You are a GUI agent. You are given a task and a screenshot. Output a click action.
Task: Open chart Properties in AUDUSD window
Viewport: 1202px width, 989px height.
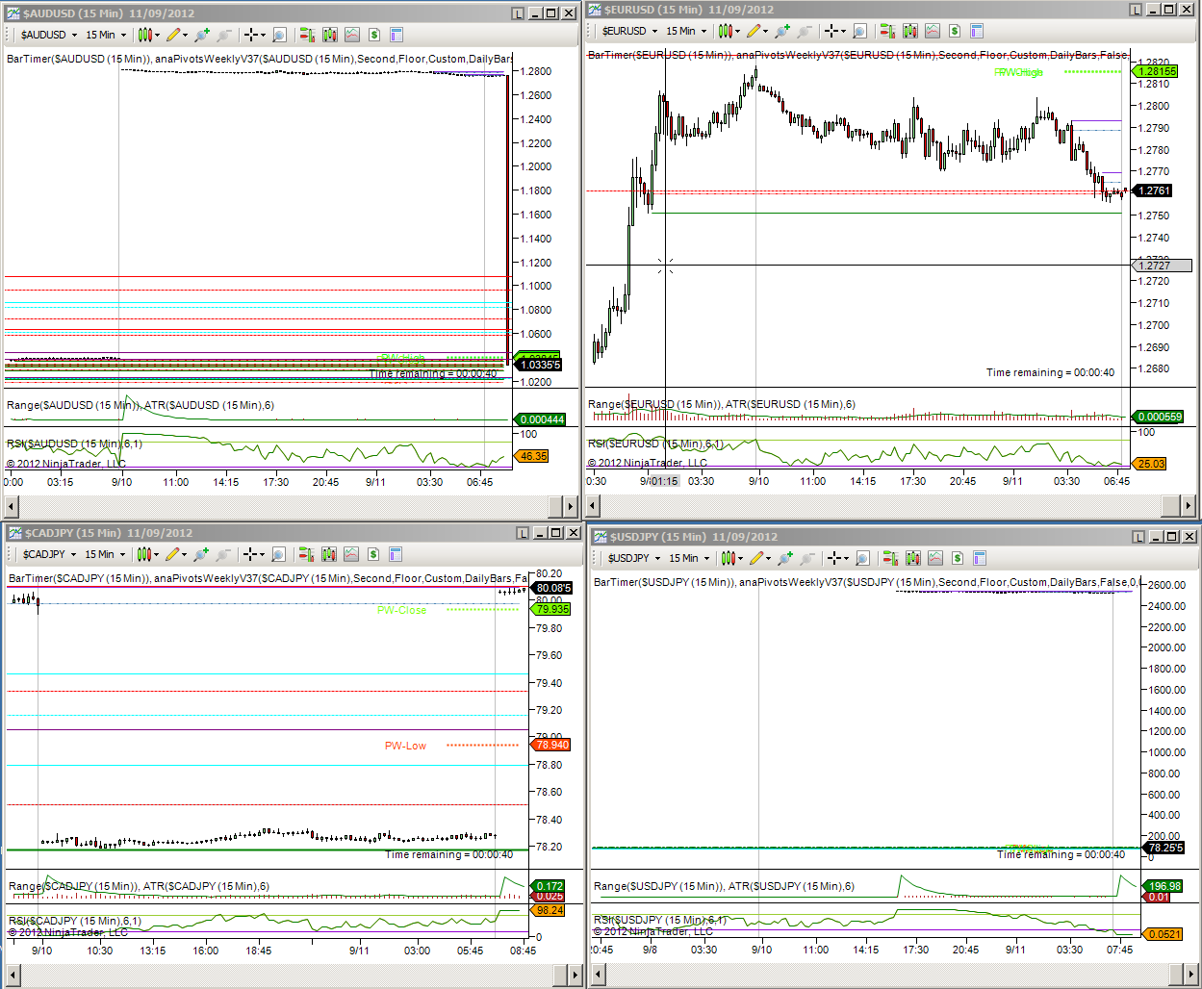(x=396, y=35)
